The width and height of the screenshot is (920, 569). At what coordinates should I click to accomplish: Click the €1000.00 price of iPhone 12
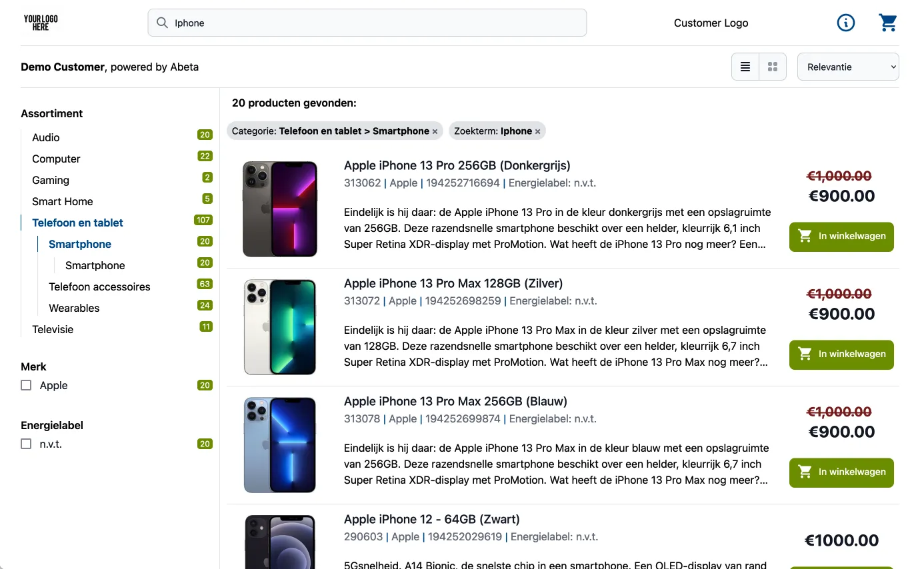[841, 540]
